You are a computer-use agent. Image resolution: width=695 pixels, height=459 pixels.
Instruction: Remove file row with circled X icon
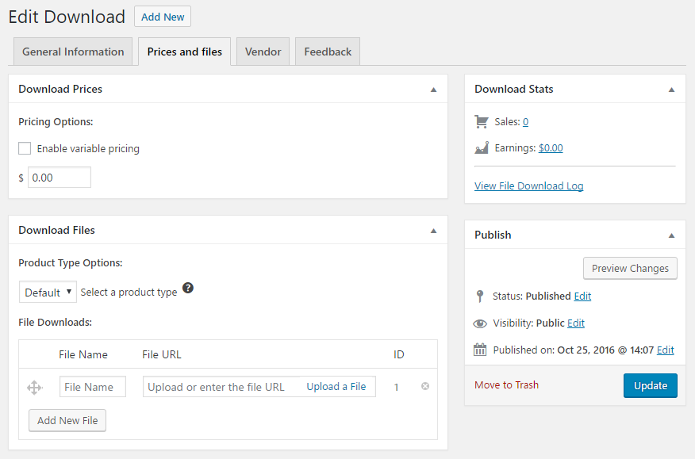click(x=425, y=386)
